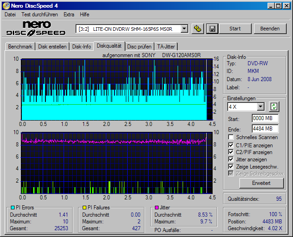
Task: Open the drive selection dropdown
Action: click(x=184, y=29)
